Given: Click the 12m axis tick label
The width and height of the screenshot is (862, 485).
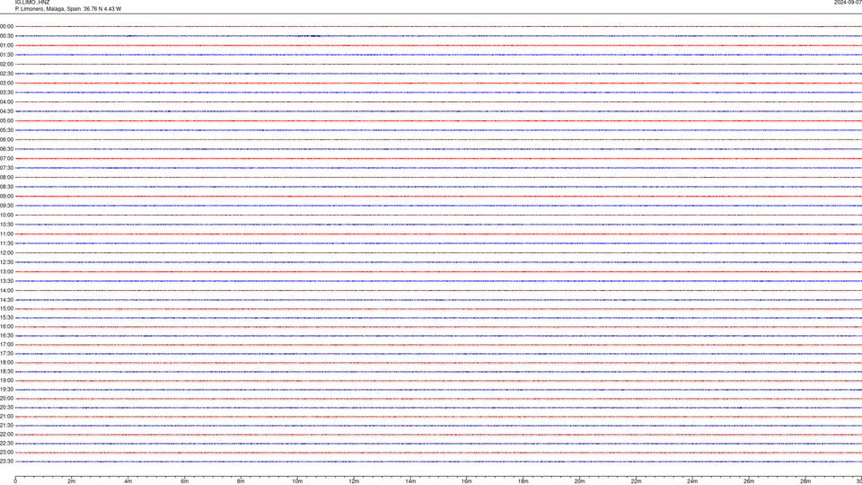Looking at the screenshot, I should [x=354, y=481].
